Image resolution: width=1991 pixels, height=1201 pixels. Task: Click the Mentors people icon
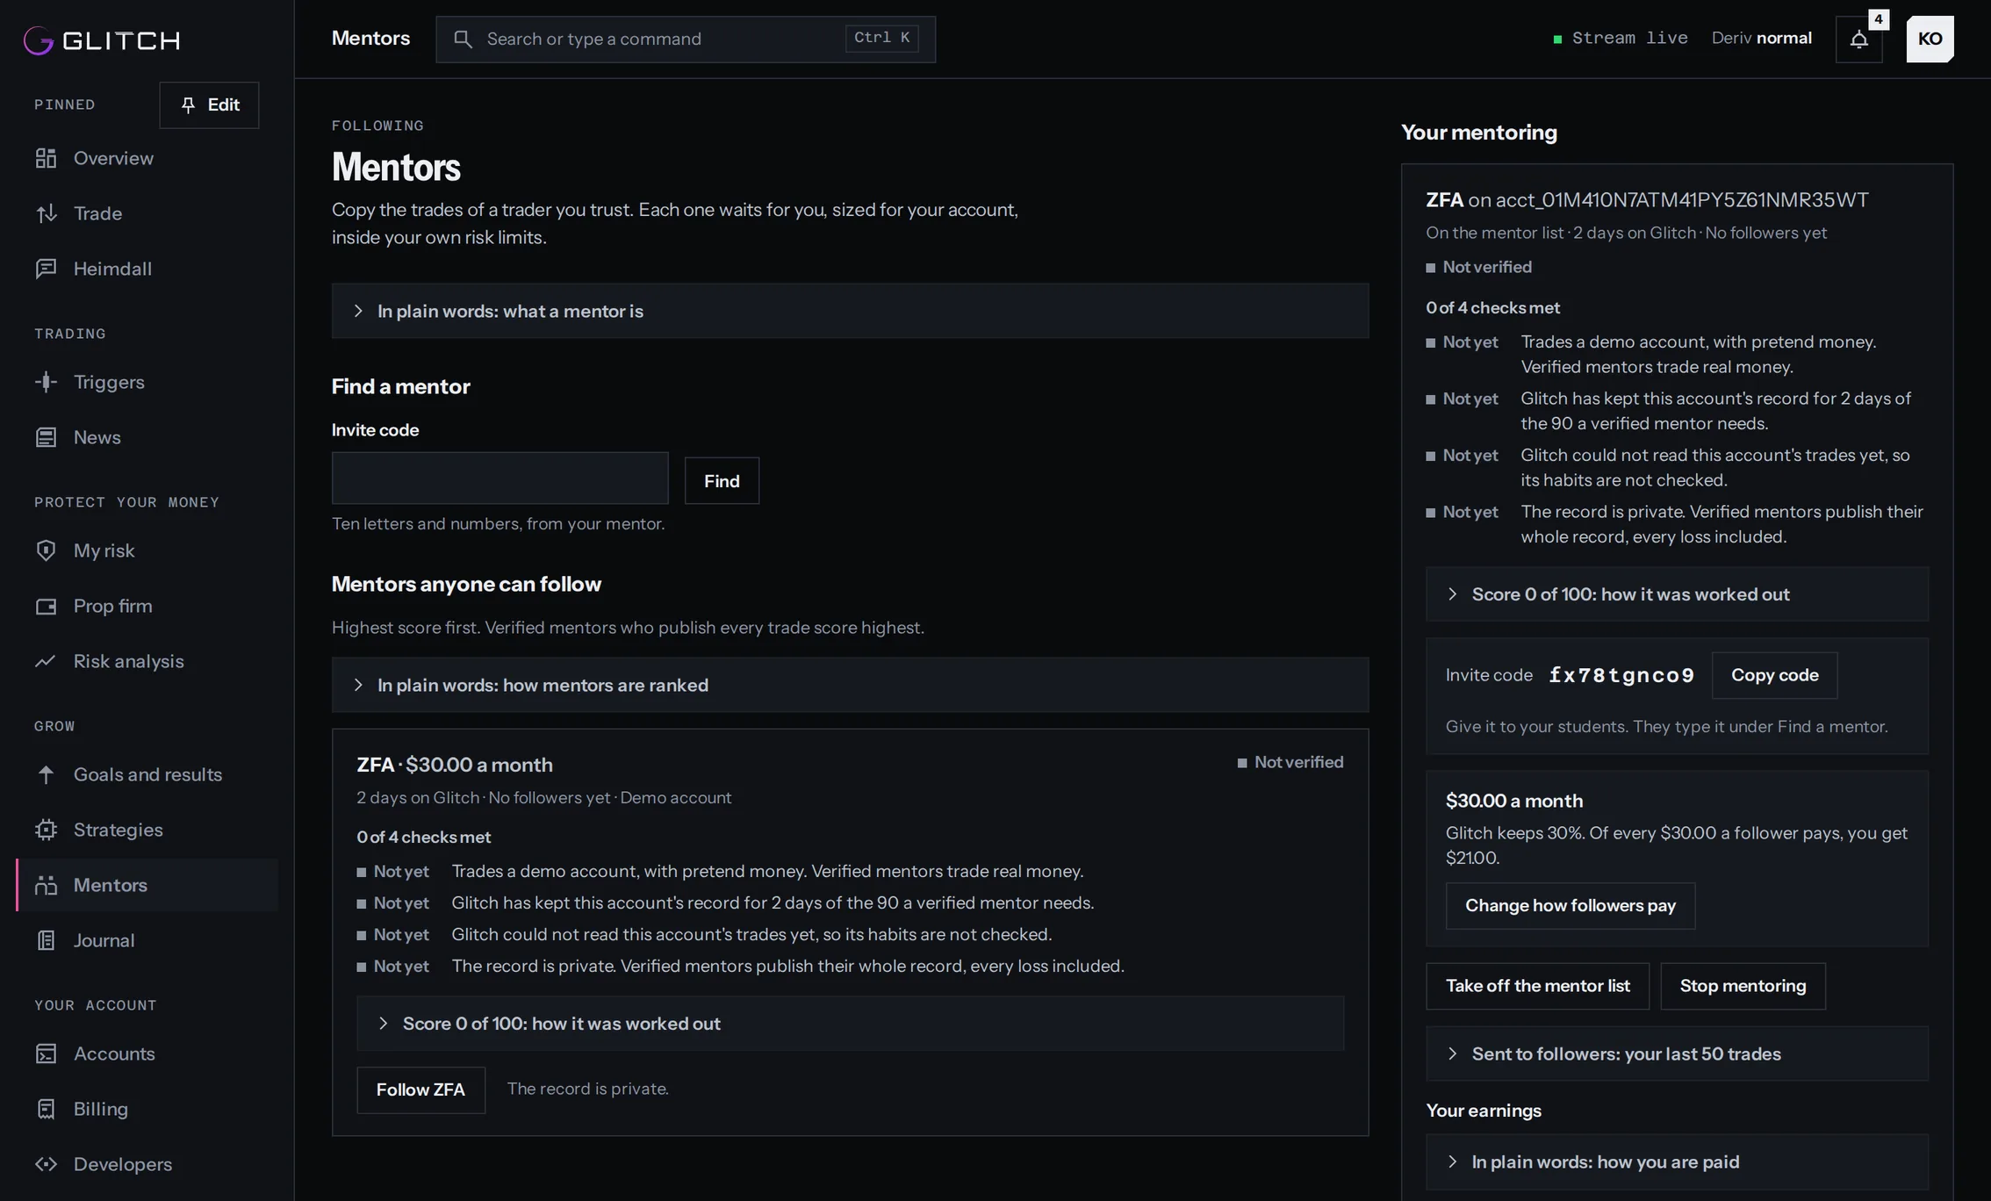pos(46,885)
